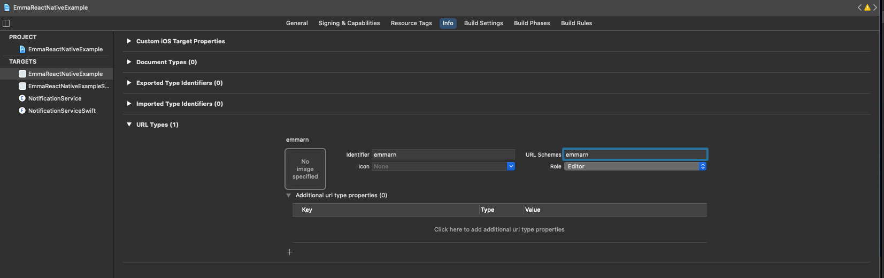Screen dimensions: 884x278
Task: Click the URL Schemes text field
Action: pos(635,155)
